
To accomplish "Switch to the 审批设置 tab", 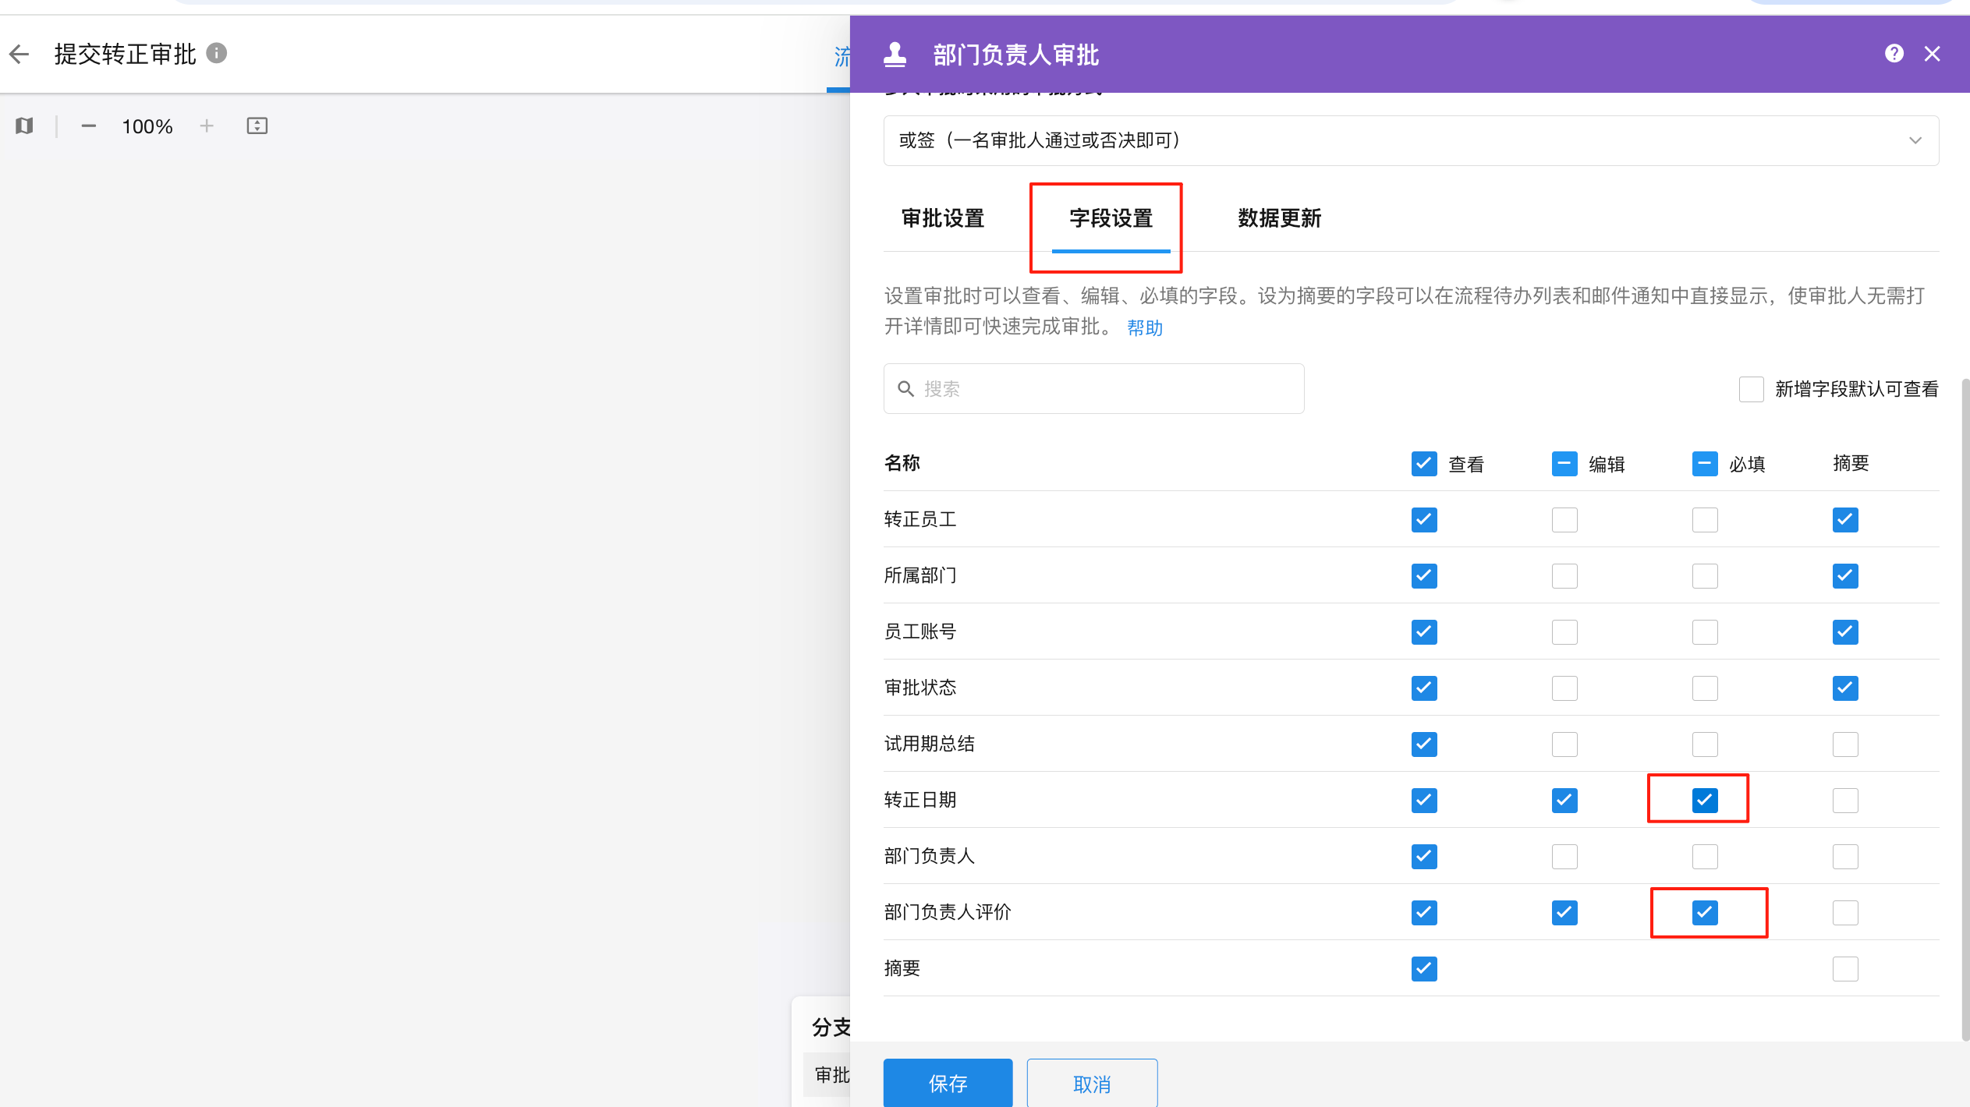I will click(943, 218).
